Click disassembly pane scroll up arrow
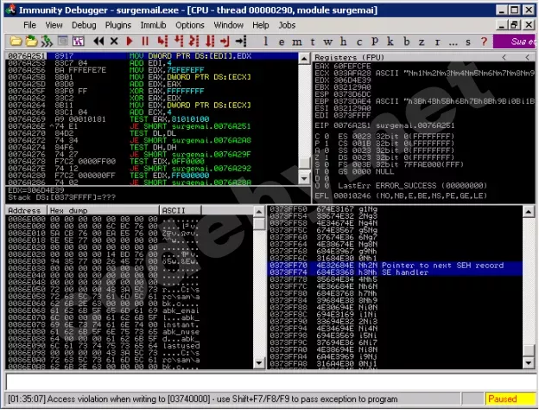Screen dimensions: 539x410 (304, 59)
